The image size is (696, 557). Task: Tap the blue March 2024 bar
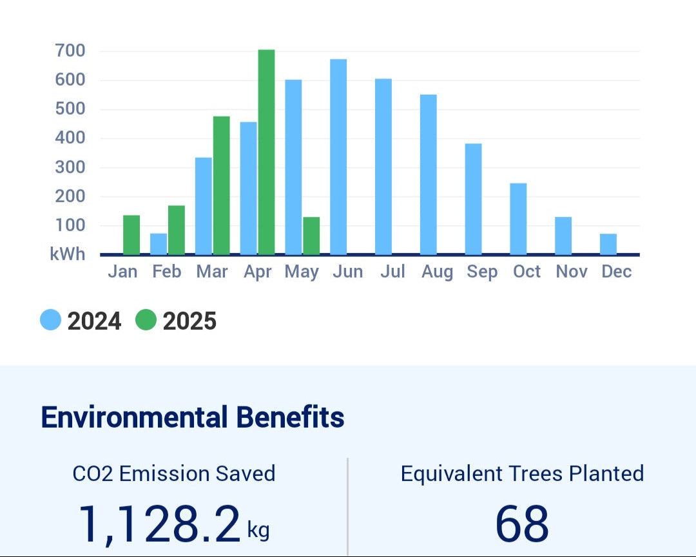204,206
